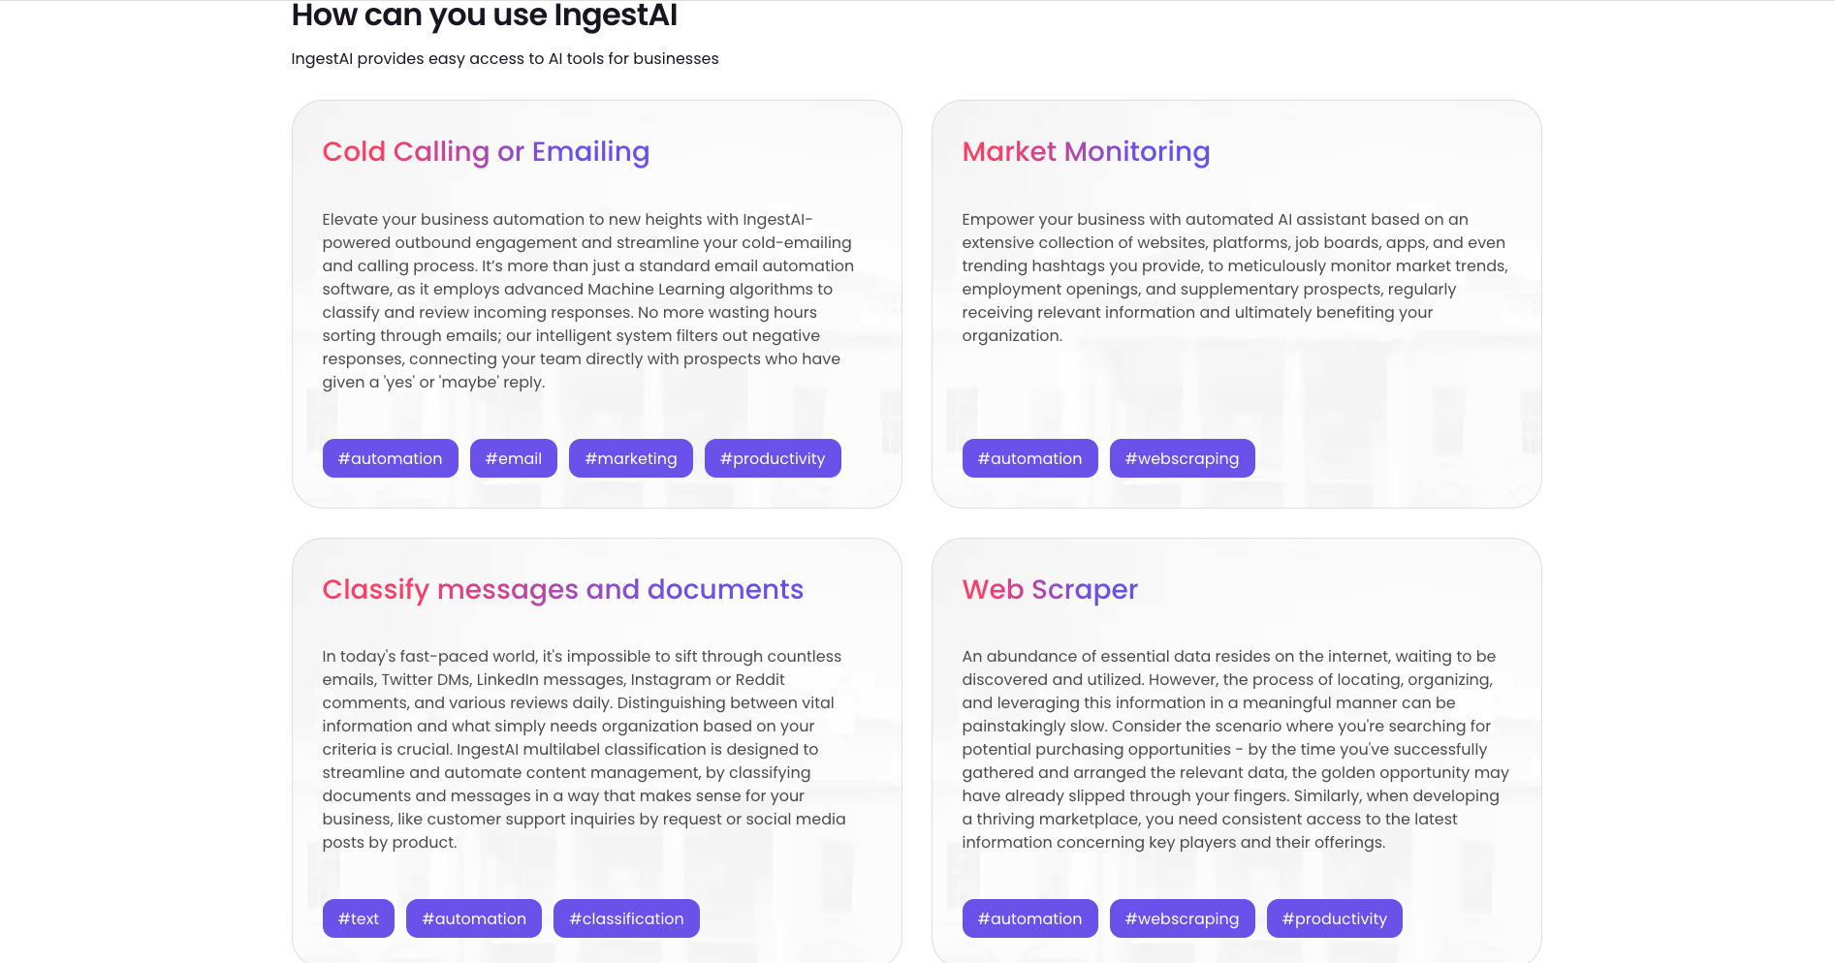Click the #marketing tag
The height and width of the screenshot is (963, 1835).
630,458
